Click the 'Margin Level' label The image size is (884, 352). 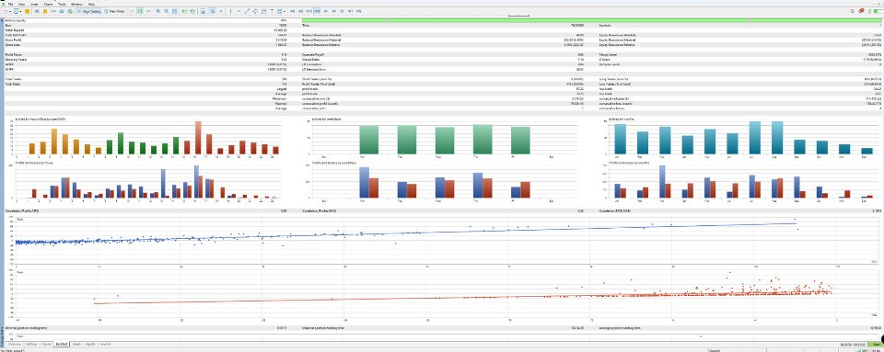coord(608,54)
